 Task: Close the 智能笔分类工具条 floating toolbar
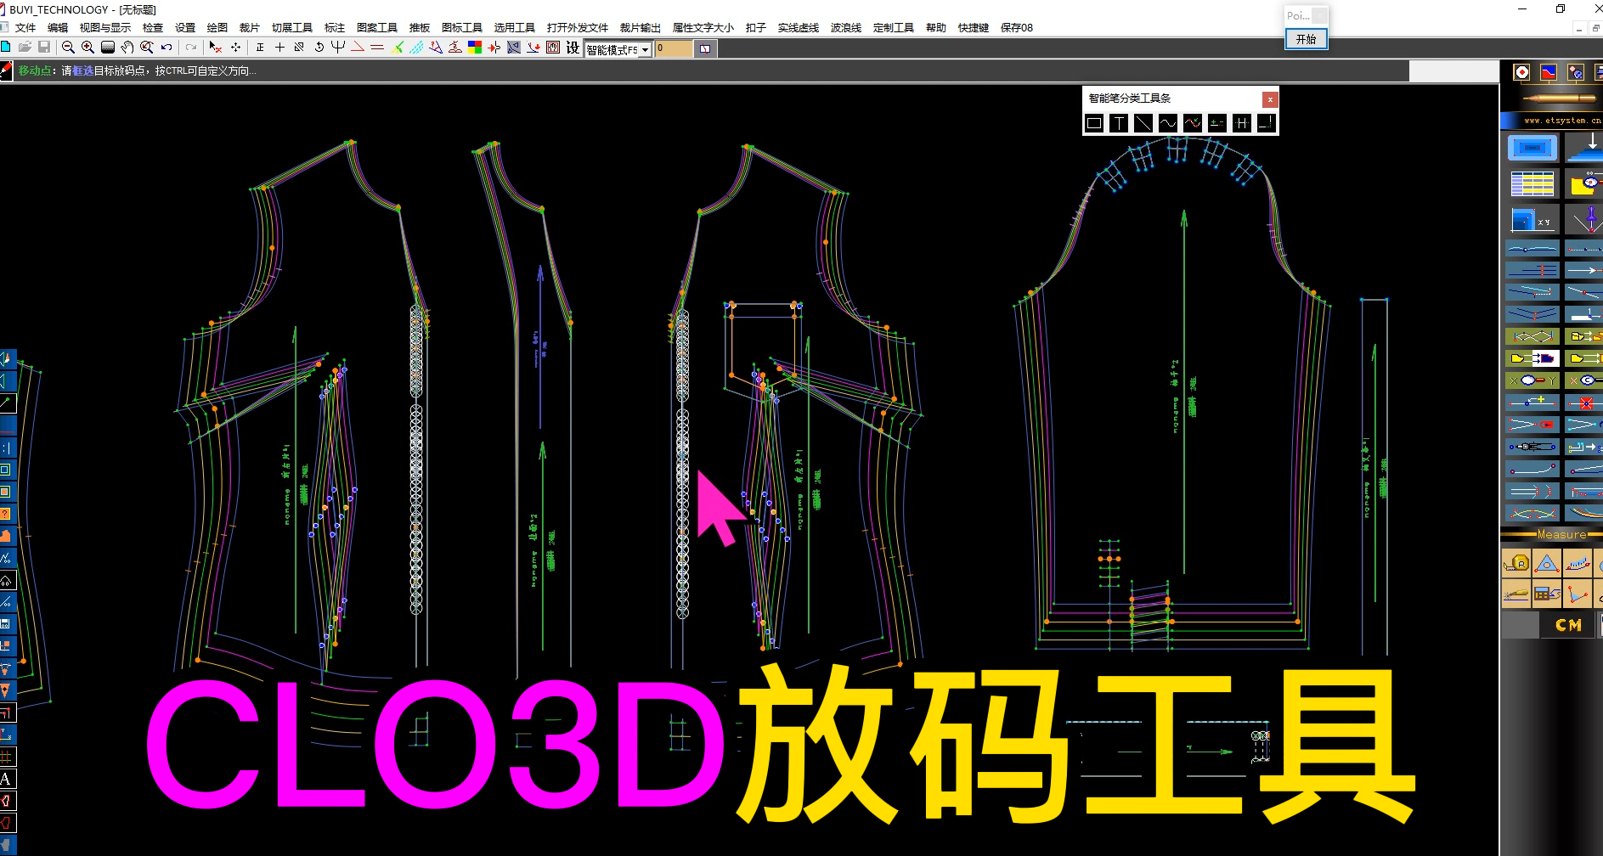[x=1268, y=99]
